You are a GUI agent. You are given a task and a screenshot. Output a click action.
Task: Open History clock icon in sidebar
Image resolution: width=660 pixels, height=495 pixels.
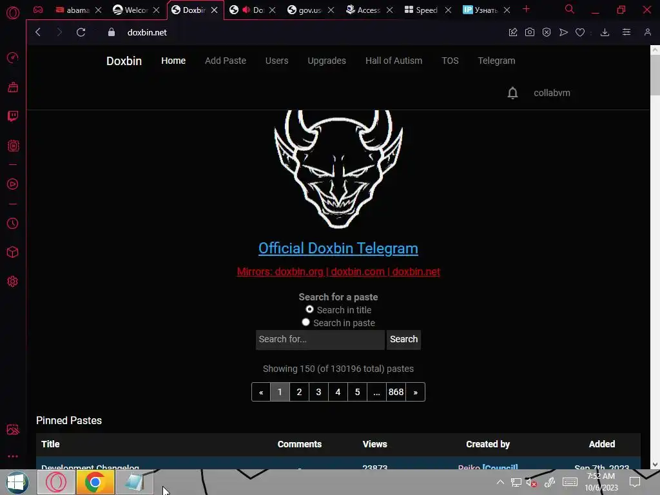coord(13,223)
